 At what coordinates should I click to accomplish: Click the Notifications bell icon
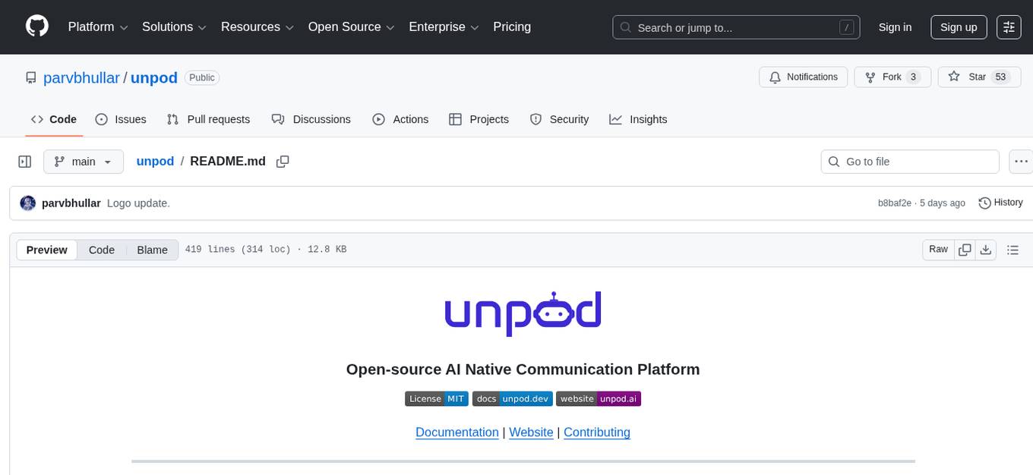775,77
